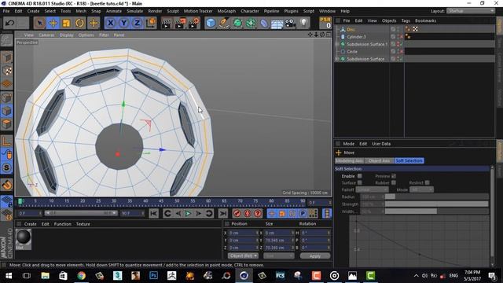The image size is (503, 283).
Task: Toggle the Preview checkbox
Action: click(x=394, y=176)
